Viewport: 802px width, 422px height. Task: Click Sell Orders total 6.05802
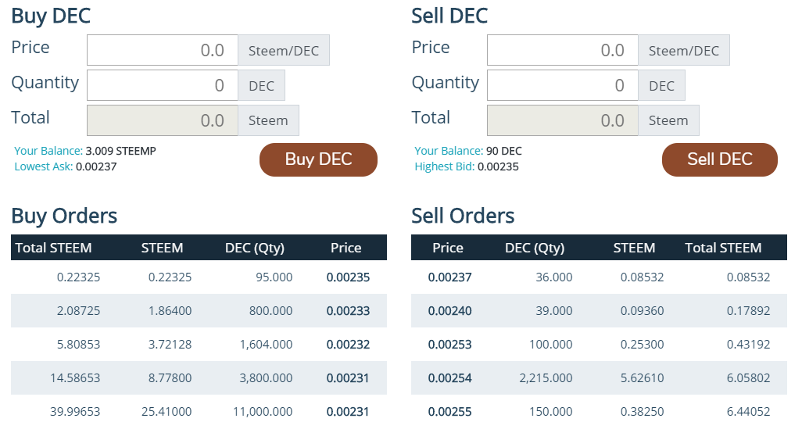pos(748,378)
